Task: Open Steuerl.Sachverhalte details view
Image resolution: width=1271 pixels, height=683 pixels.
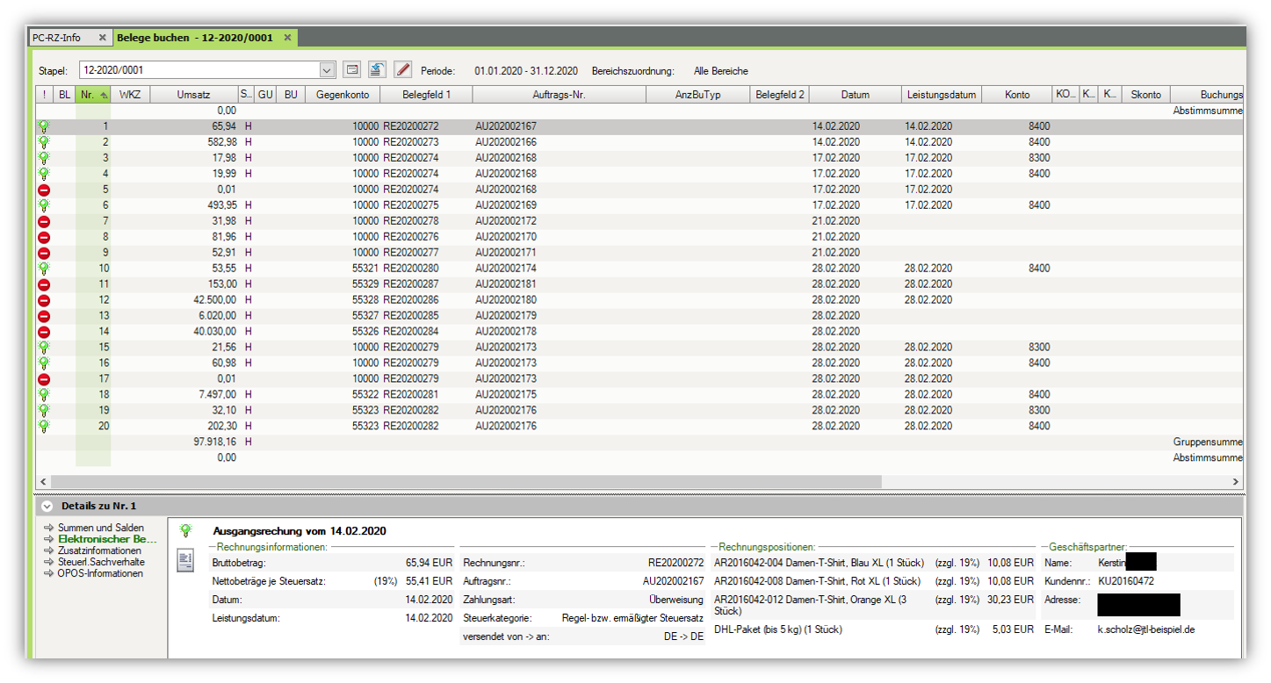Action: [101, 562]
